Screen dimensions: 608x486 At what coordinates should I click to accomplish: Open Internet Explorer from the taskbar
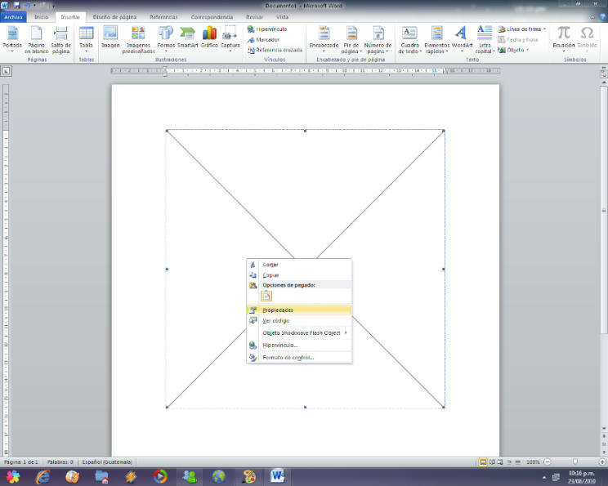[x=42, y=476]
